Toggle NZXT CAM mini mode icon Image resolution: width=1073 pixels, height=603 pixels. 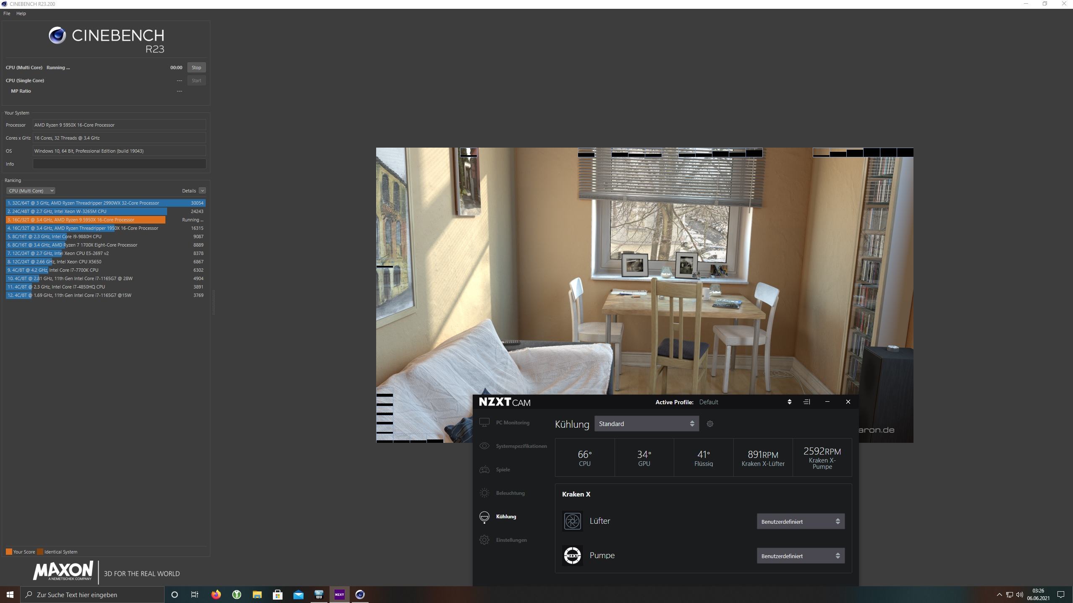(806, 402)
